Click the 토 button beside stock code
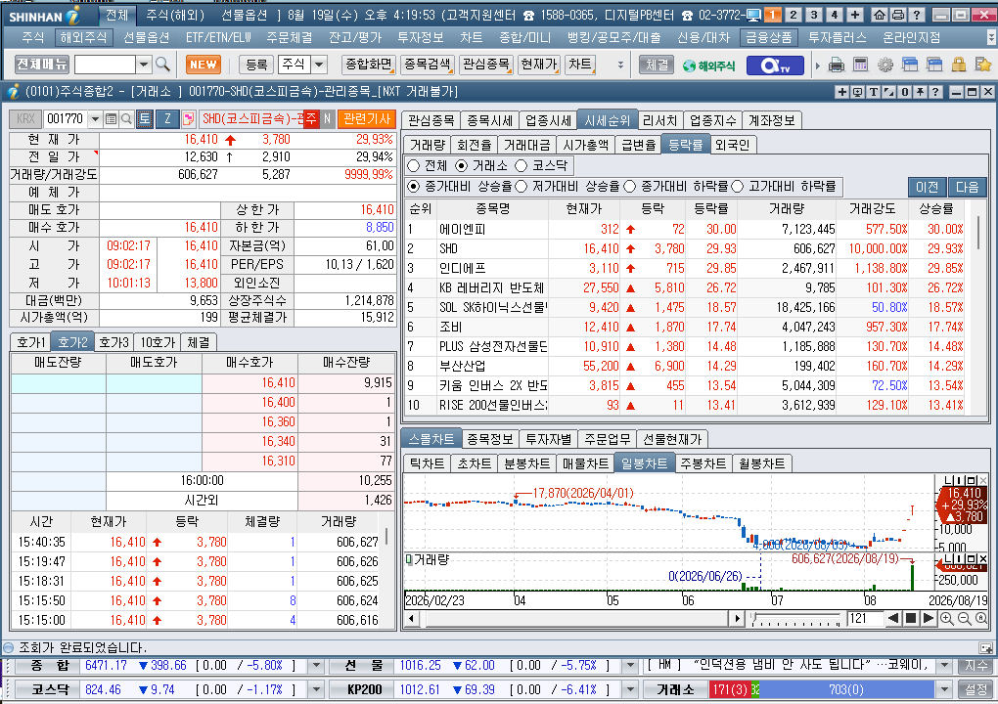Image resolution: width=998 pixels, height=704 pixels. pos(145,119)
